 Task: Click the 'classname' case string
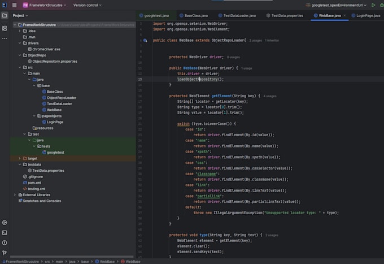207,174
